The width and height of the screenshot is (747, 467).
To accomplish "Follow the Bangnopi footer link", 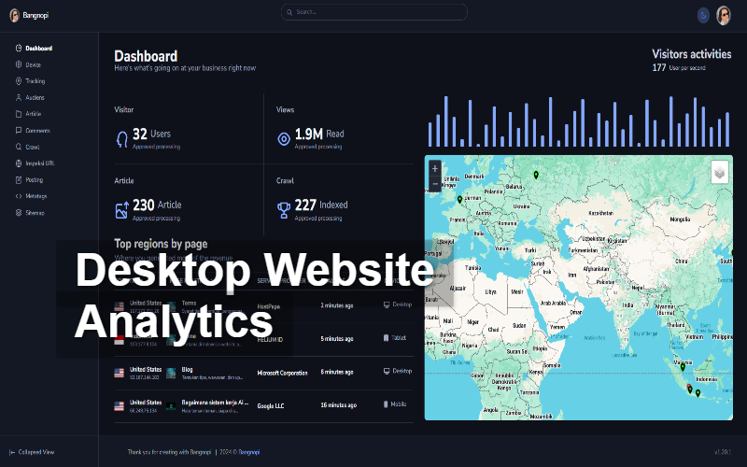I will pos(249,452).
